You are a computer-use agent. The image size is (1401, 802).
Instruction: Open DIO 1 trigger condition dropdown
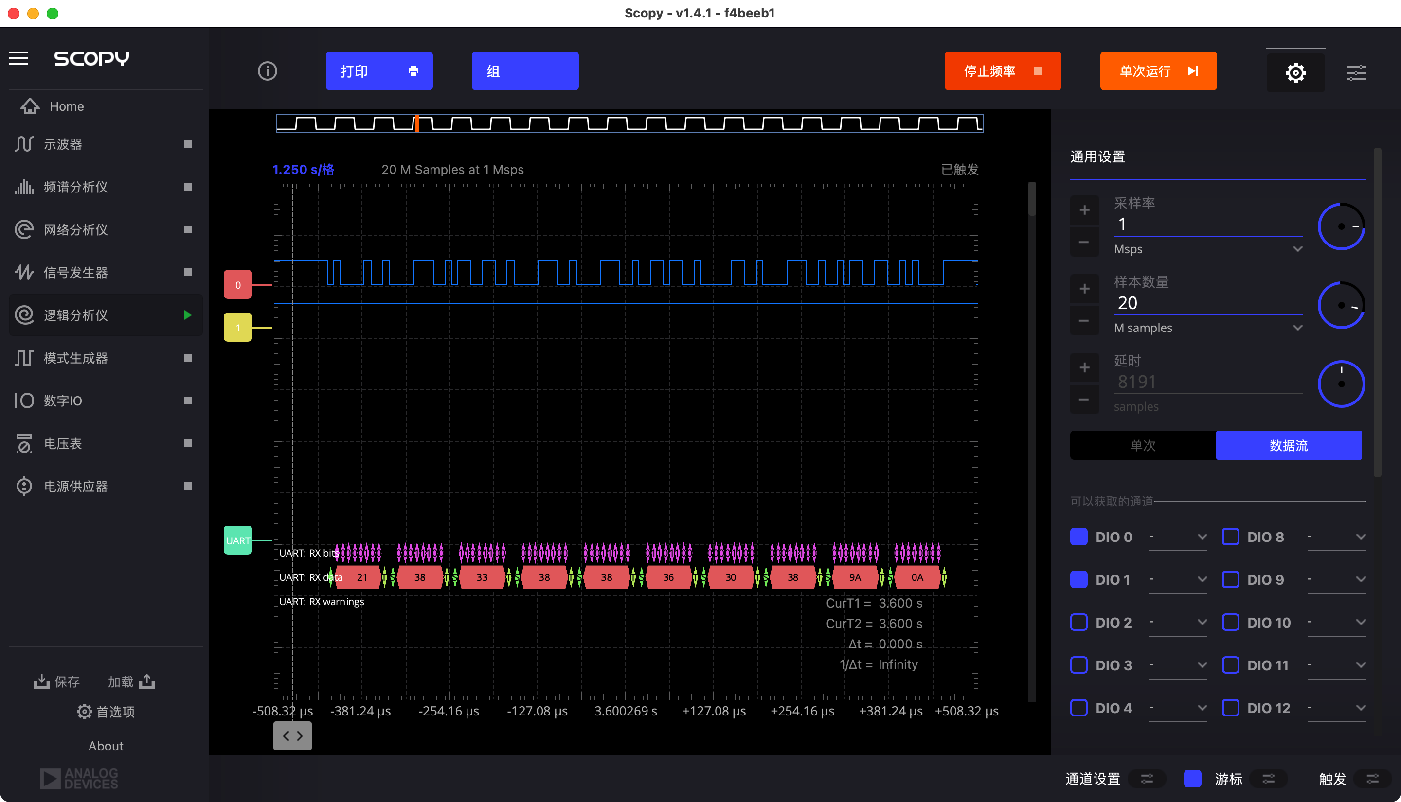pos(1178,580)
